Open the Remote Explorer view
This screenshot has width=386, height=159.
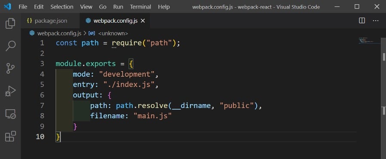pyautogui.click(x=10, y=114)
